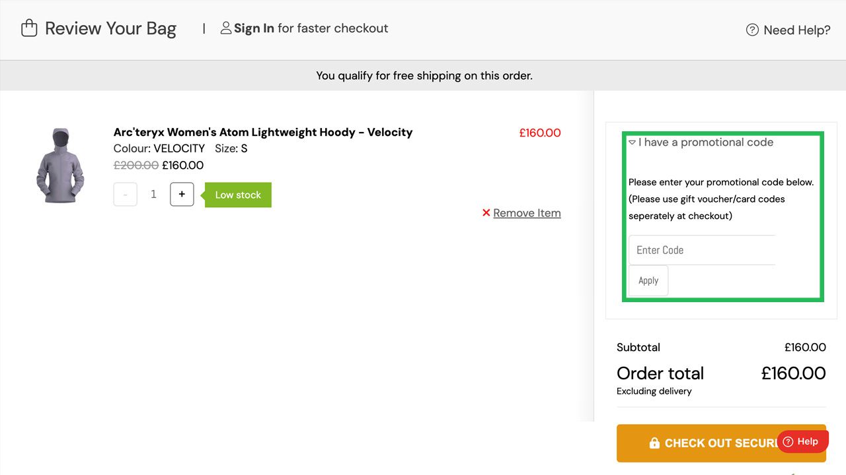
Task: Increase quantity with the plus button
Action: [x=182, y=195]
